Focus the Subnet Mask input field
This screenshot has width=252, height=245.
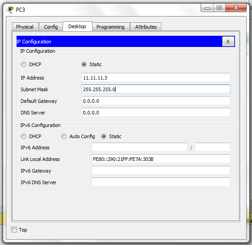[156, 89]
